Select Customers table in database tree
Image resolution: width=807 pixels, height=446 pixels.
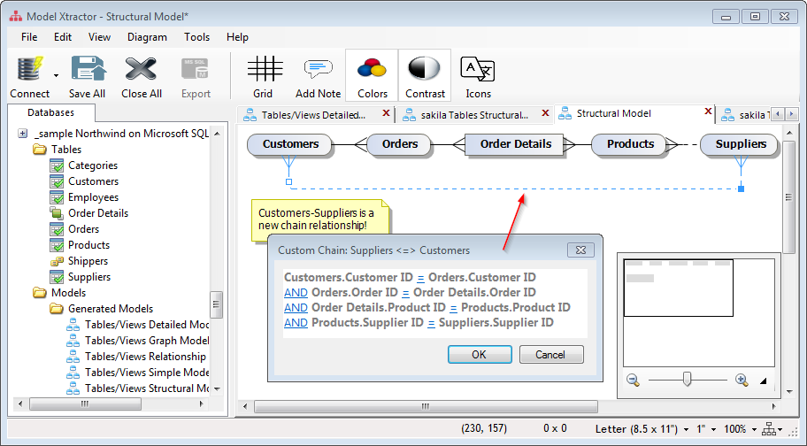(x=93, y=181)
